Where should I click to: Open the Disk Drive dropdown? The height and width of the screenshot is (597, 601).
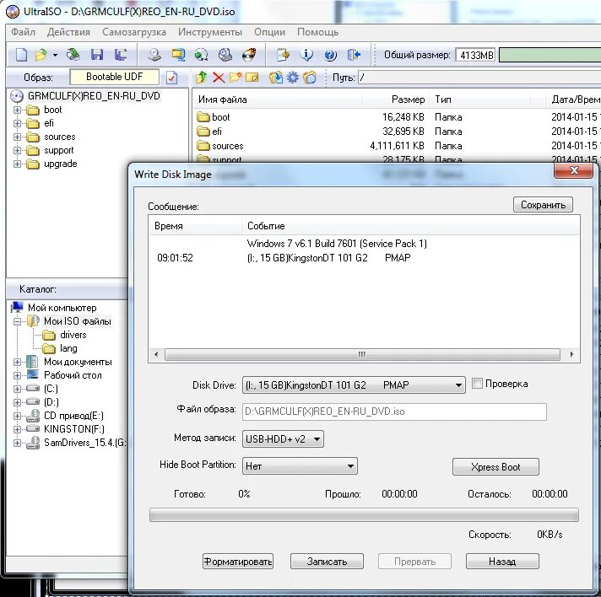354,385
